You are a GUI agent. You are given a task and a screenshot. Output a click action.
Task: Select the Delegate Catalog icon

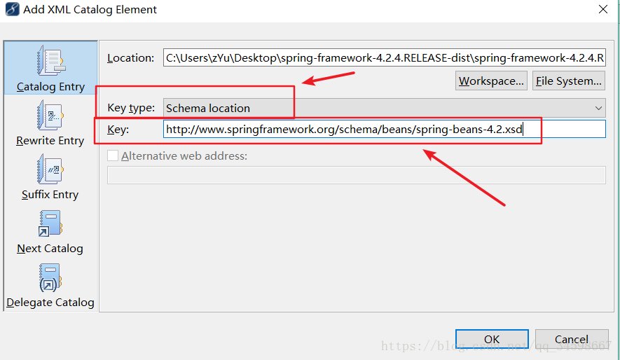point(50,277)
